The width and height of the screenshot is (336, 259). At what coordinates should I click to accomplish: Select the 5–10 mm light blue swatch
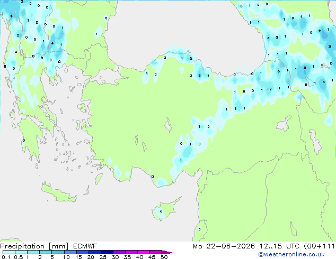[x=58, y=252]
